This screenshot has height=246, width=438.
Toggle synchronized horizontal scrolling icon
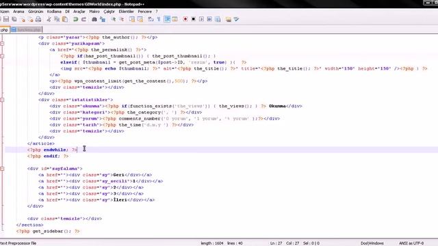140,19
